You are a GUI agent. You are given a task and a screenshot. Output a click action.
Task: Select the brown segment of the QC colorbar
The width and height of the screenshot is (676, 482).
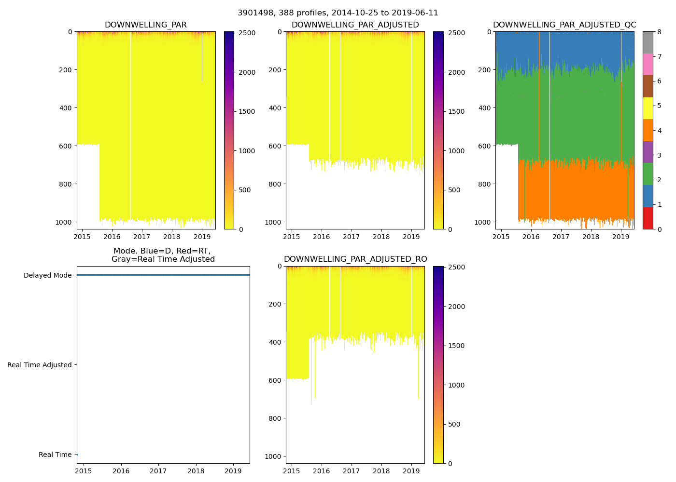648,86
